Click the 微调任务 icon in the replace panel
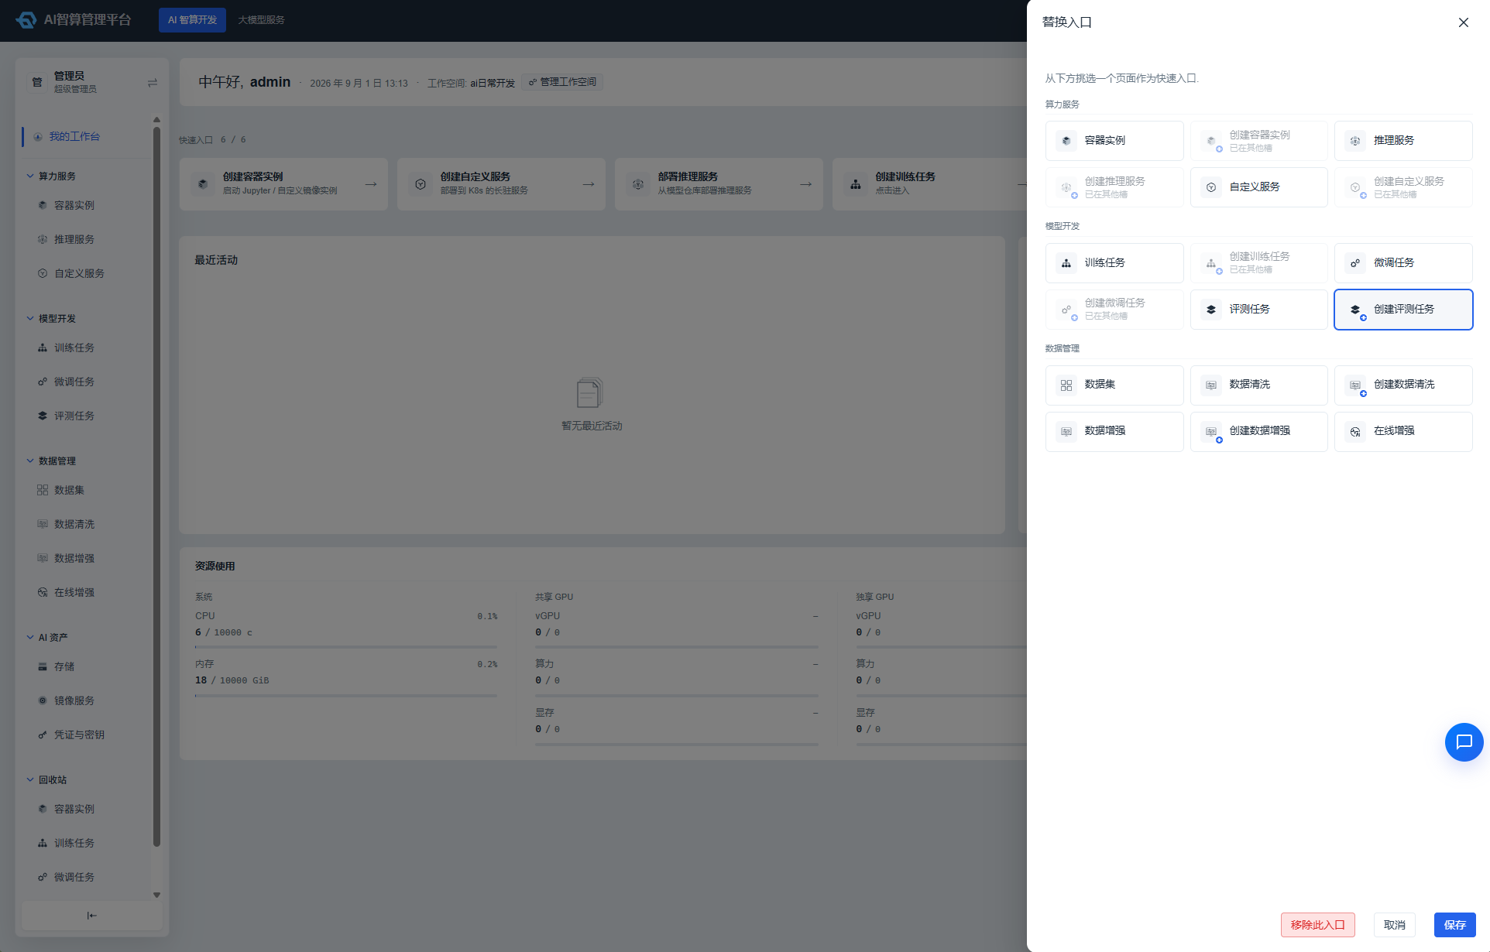This screenshot has width=1490, height=952. click(x=1355, y=263)
